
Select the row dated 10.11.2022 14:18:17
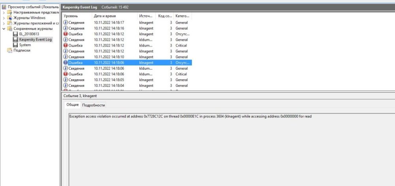pos(127,22)
